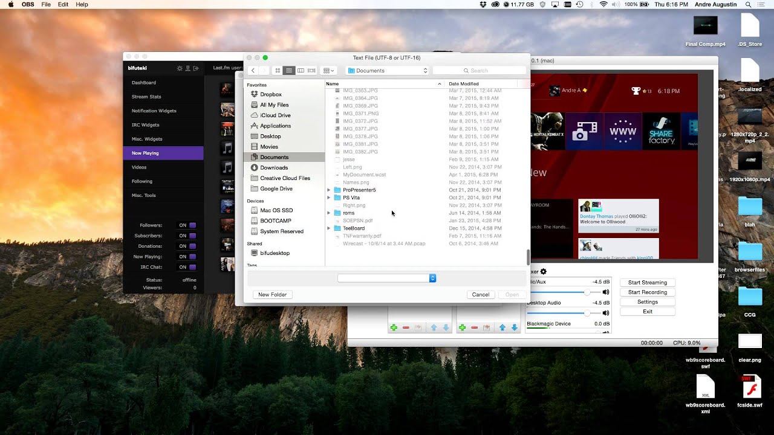Switch file dialog to list view

click(x=289, y=71)
